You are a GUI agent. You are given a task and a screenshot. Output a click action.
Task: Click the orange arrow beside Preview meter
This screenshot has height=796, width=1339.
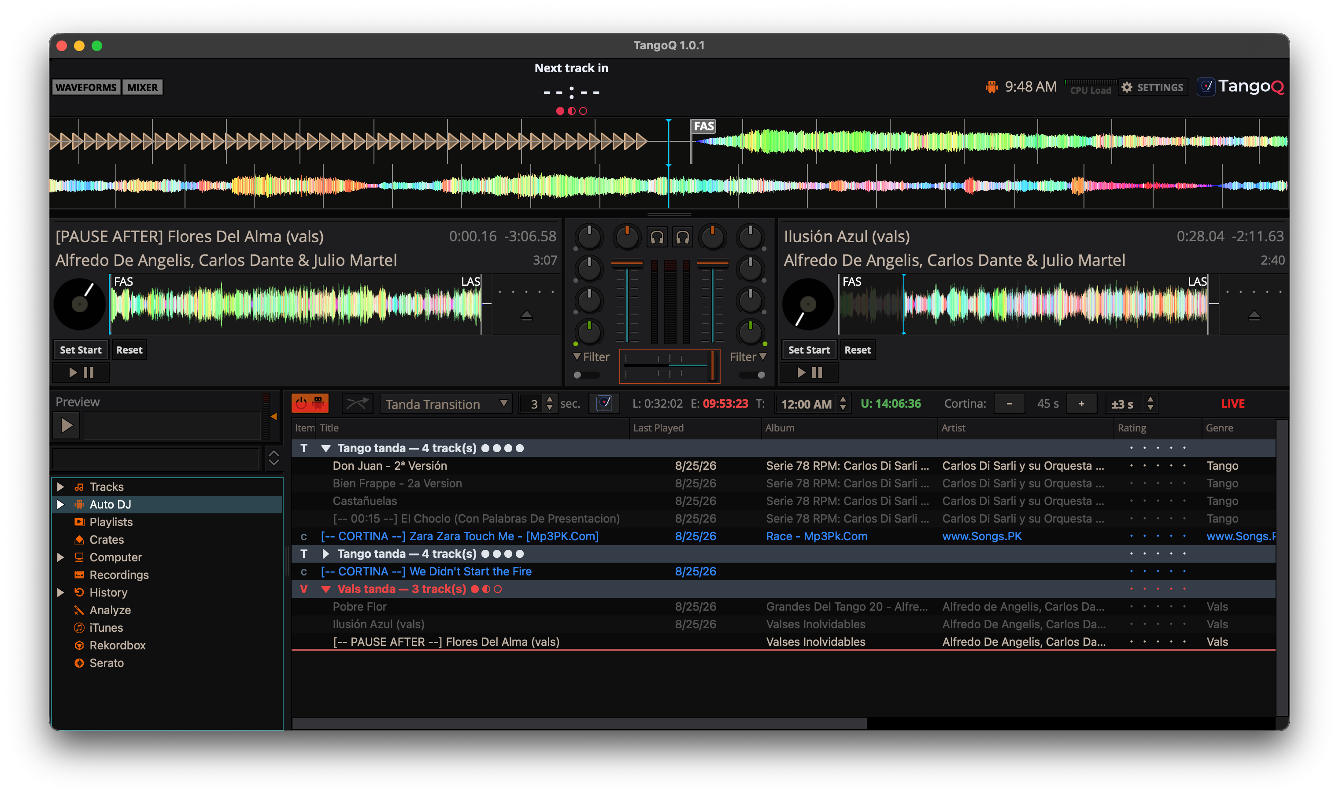[274, 416]
